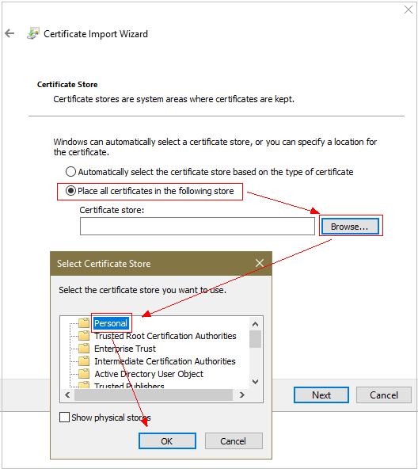Click the Active Directory User Object folder icon
Viewport: 418px width, 469px height.
(84, 374)
